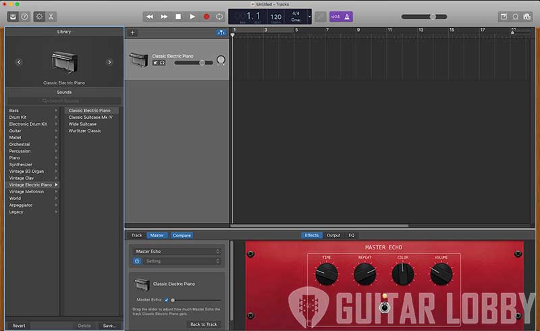The height and width of the screenshot is (331, 540).
Task: Switch to the EQ tab
Action: [x=351, y=235]
